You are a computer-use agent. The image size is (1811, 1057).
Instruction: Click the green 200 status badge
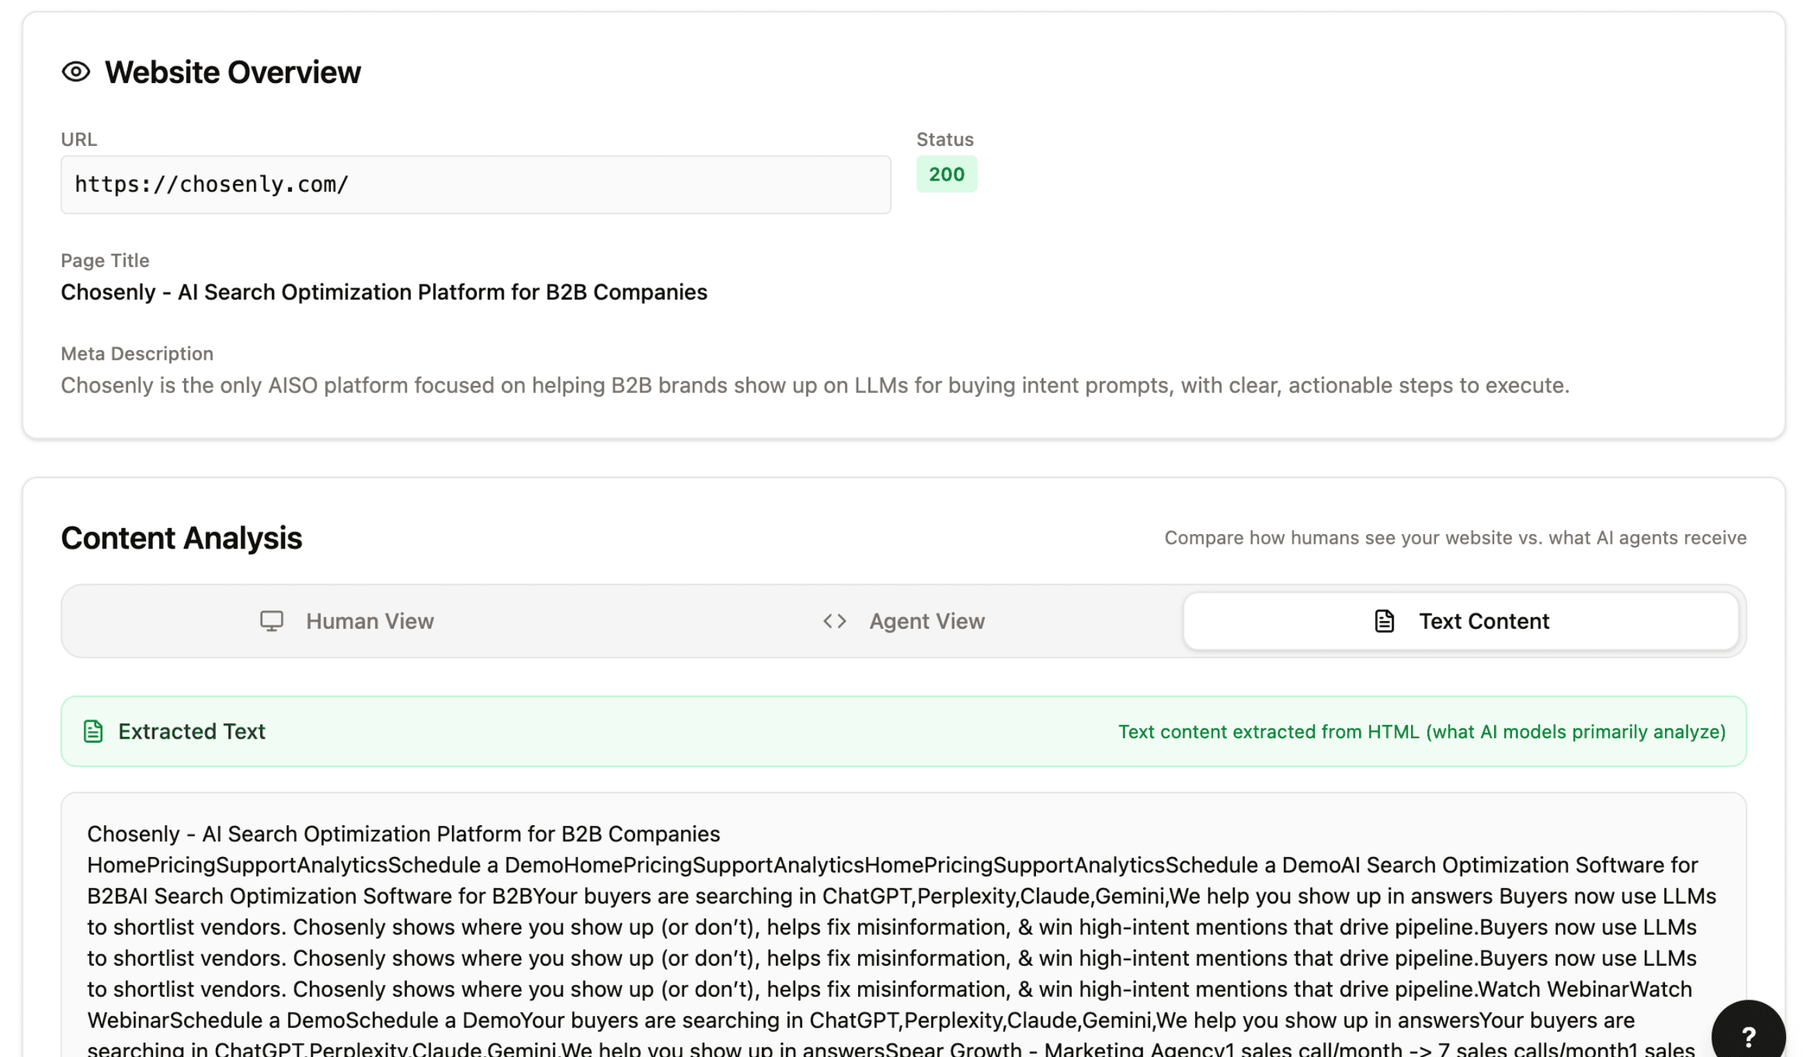click(x=946, y=174)
